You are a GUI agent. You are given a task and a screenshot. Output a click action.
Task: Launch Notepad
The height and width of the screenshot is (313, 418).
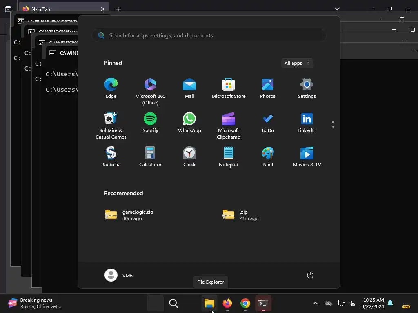(229, 157)
